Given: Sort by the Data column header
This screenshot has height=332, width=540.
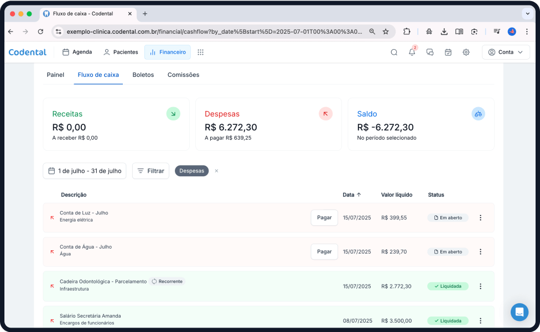Looking at the screenshot, I should coord(352,194).
